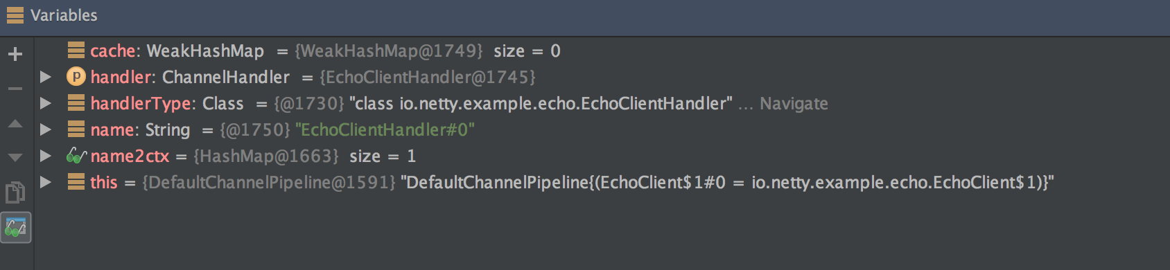This screenshot has height=270, width=1170.
Task: Click the glasses watch icon for name2ctx
Action: coord(76,156)
